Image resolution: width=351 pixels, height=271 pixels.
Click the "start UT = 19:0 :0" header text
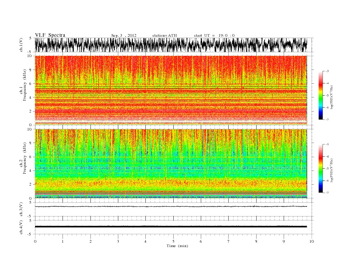(214, 35)
